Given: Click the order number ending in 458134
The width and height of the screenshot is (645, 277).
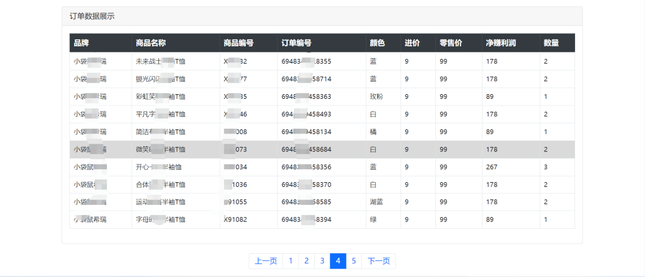Looking at the screenshot, I should 306,132.
